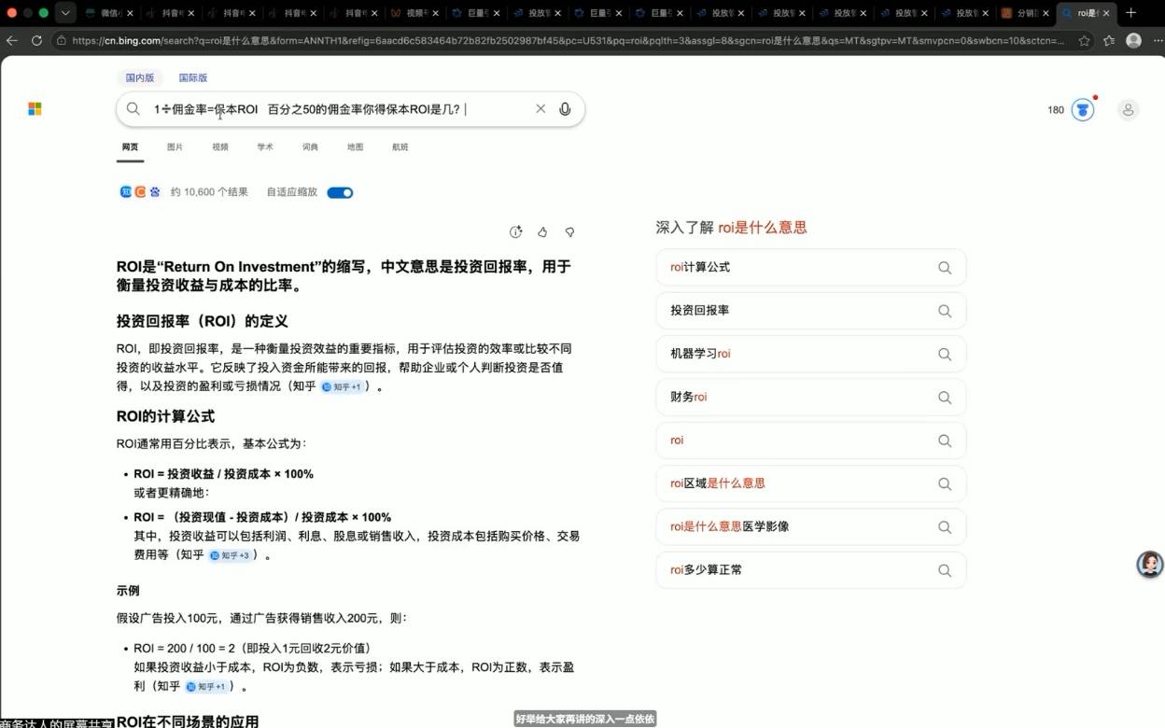1165x728 pixels.
Task: Switch to 国际版 tab
Action: click(x=193, y=77)
